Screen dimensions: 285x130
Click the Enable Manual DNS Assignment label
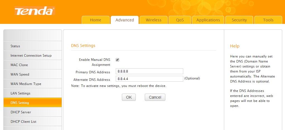pyautogui.click(x=95, y=62)
